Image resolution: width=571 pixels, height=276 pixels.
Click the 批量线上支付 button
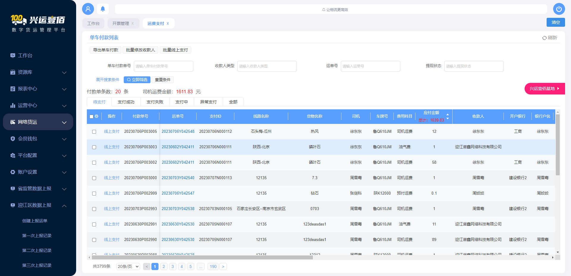click(x=175, y=50)
